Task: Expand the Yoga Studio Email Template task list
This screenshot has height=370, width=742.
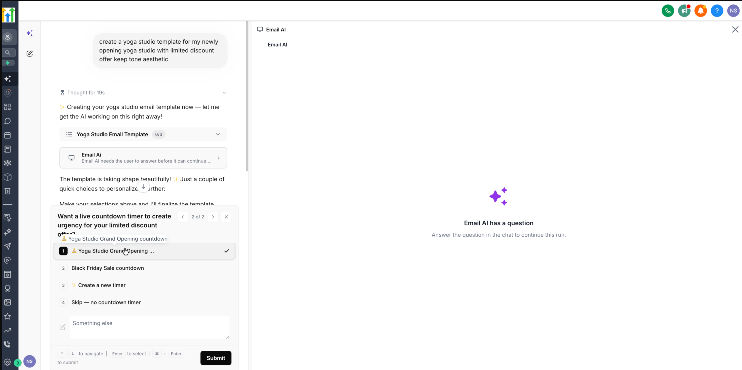Action: [x=143, y=134]
